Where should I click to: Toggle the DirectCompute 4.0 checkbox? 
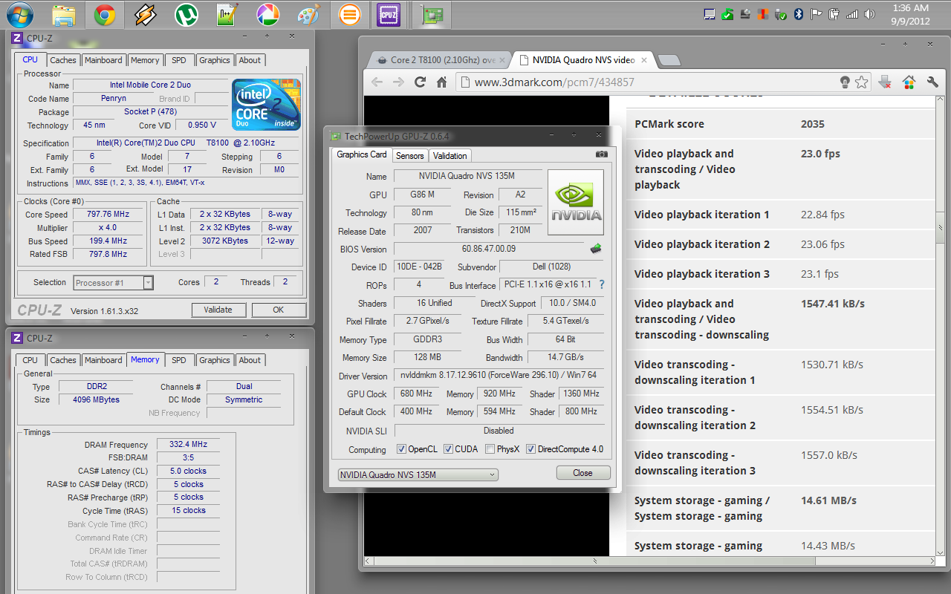[530, 449]
